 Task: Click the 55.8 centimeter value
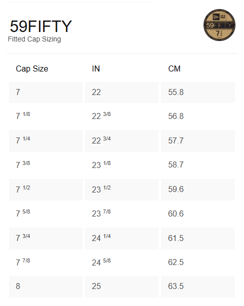[x=176, y=92]
